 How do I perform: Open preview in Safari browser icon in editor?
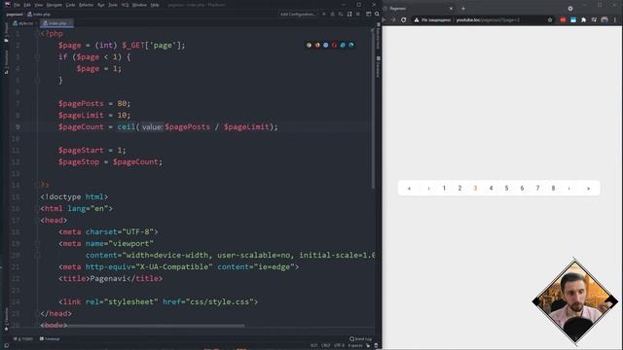pos(326,46)
